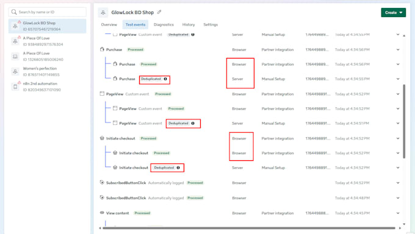The image size is (415, 234).
Task: Click the search magnifier icon in sidebar
Action: tap(14, 12)
